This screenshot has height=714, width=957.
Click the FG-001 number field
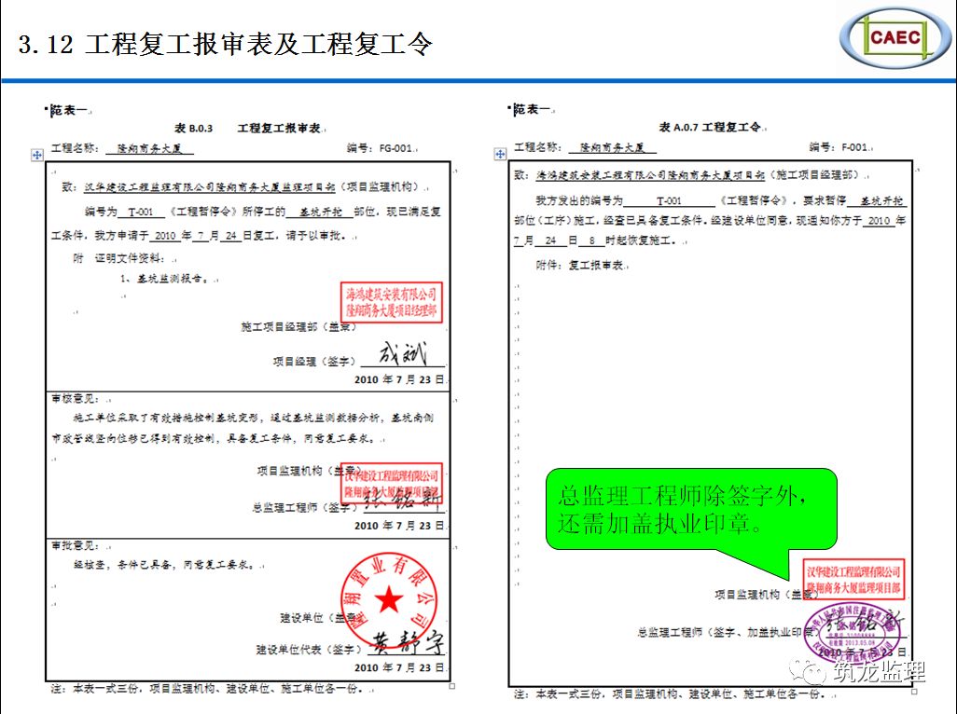click(x=392, y=147)
